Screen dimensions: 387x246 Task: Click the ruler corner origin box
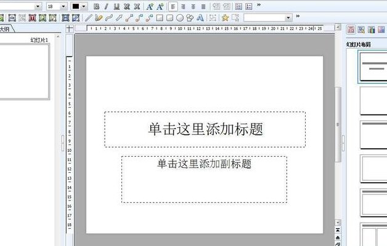pyautogui.click(x=70, y=28)
